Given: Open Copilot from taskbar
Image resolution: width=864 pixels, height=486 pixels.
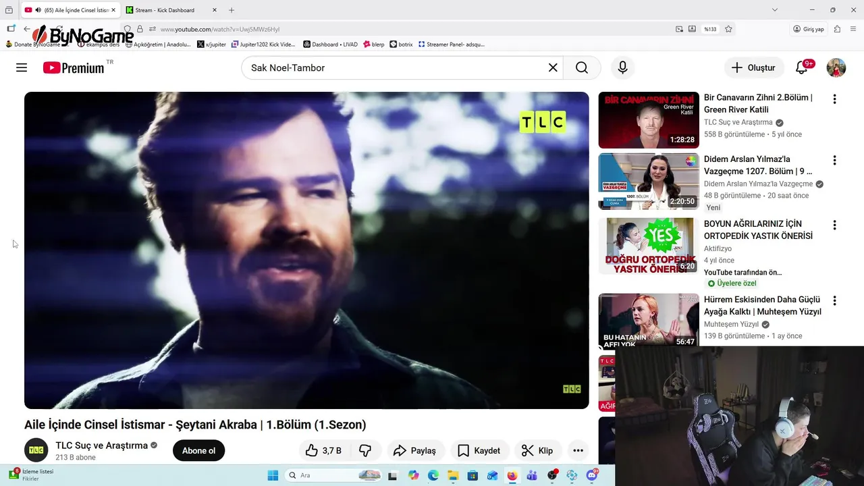Looking at the screenshot, I should click(414, 475).
